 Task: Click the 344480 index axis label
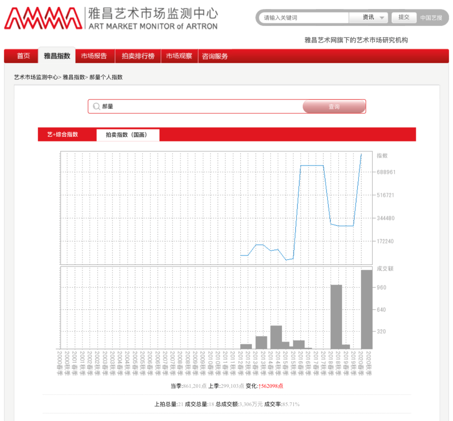[386, 218]
